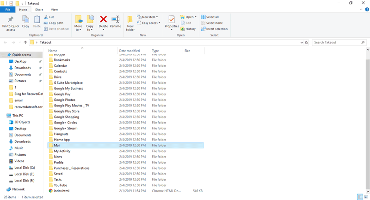Open Music in navigation pane
This screenshot has width=370, height=200.
[x=18, y=148]
